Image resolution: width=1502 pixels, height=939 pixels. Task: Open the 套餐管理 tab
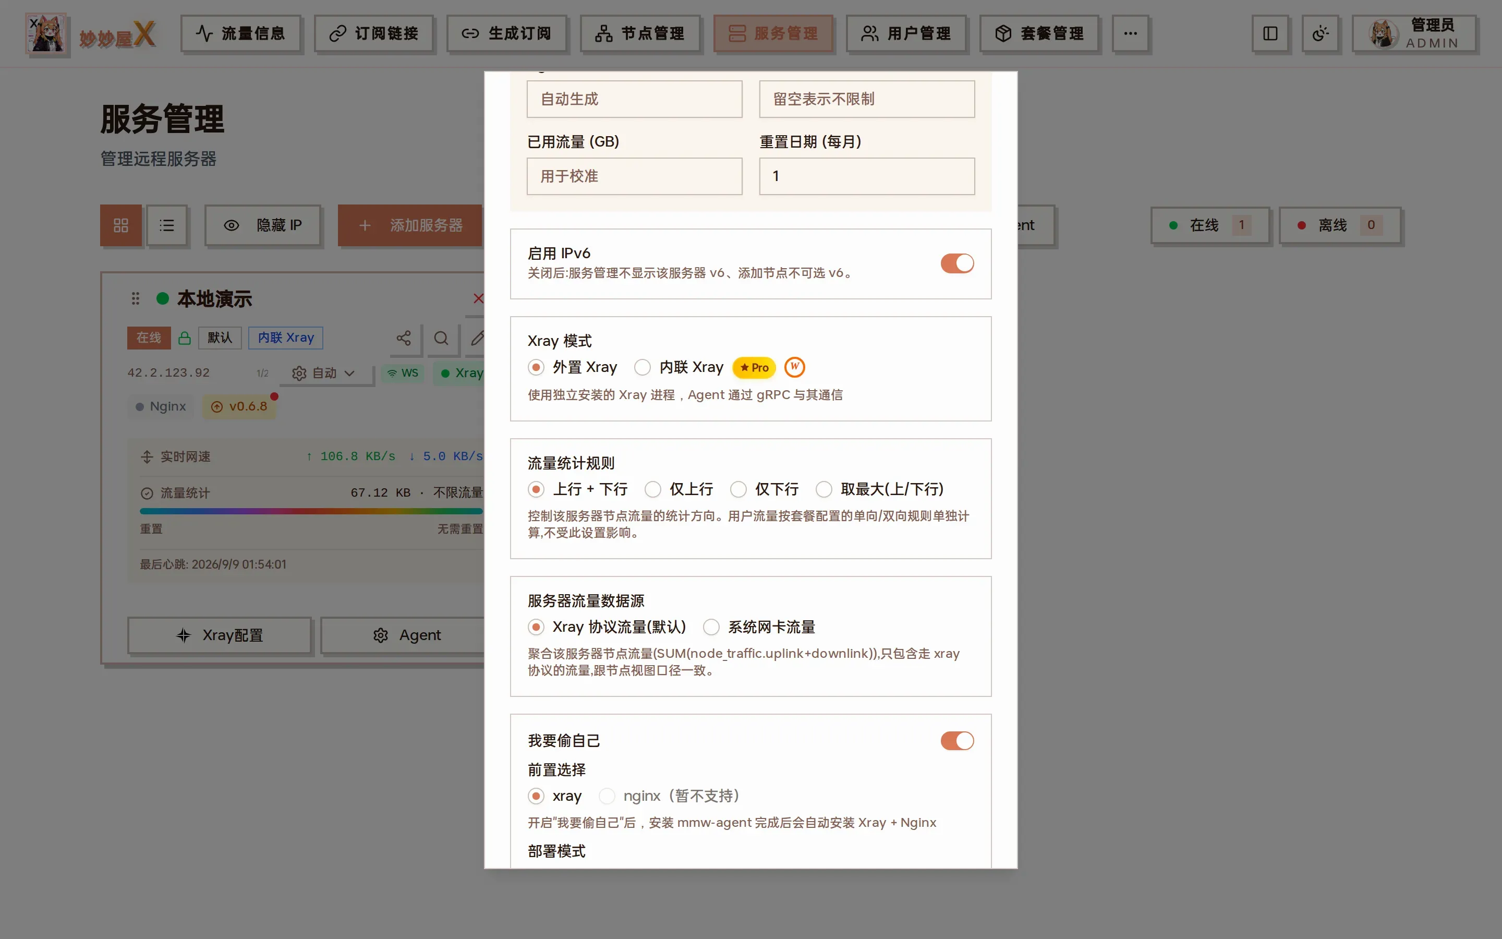(1039, 33)
